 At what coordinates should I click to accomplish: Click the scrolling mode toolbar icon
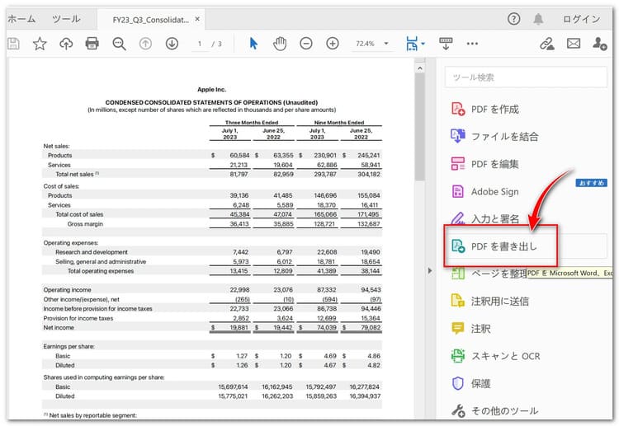[446, 44]
